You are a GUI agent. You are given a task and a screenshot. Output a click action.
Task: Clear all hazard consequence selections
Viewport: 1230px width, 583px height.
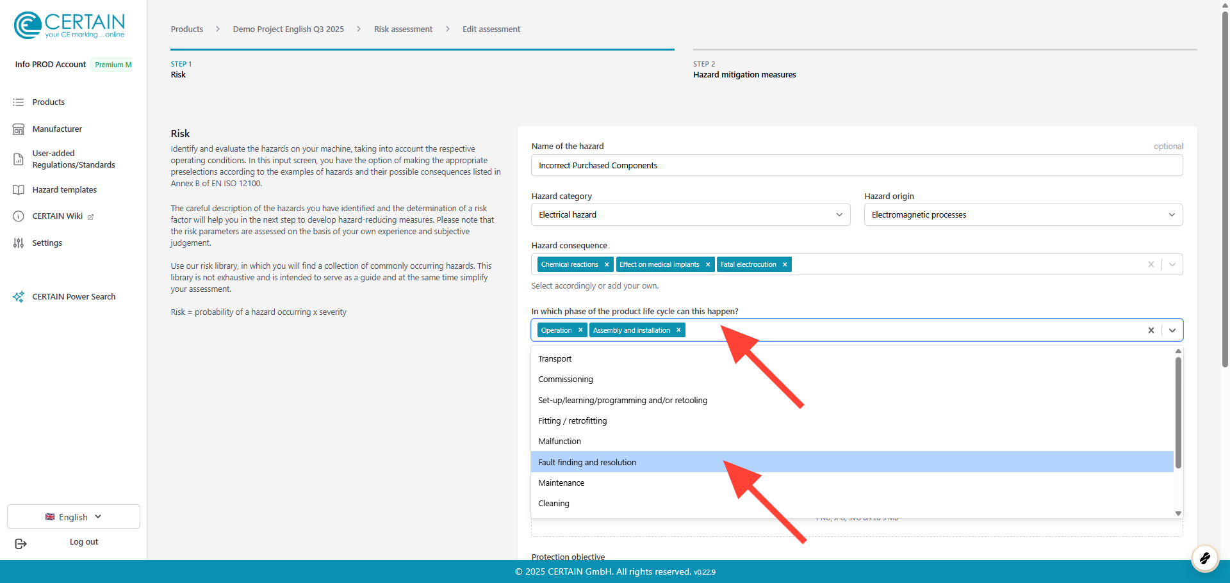(x=1151, y=264)
